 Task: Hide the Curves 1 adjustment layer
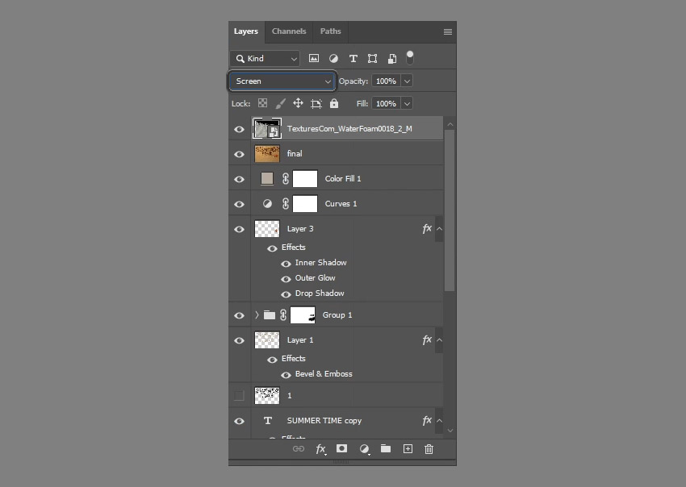tap(239, 203)
